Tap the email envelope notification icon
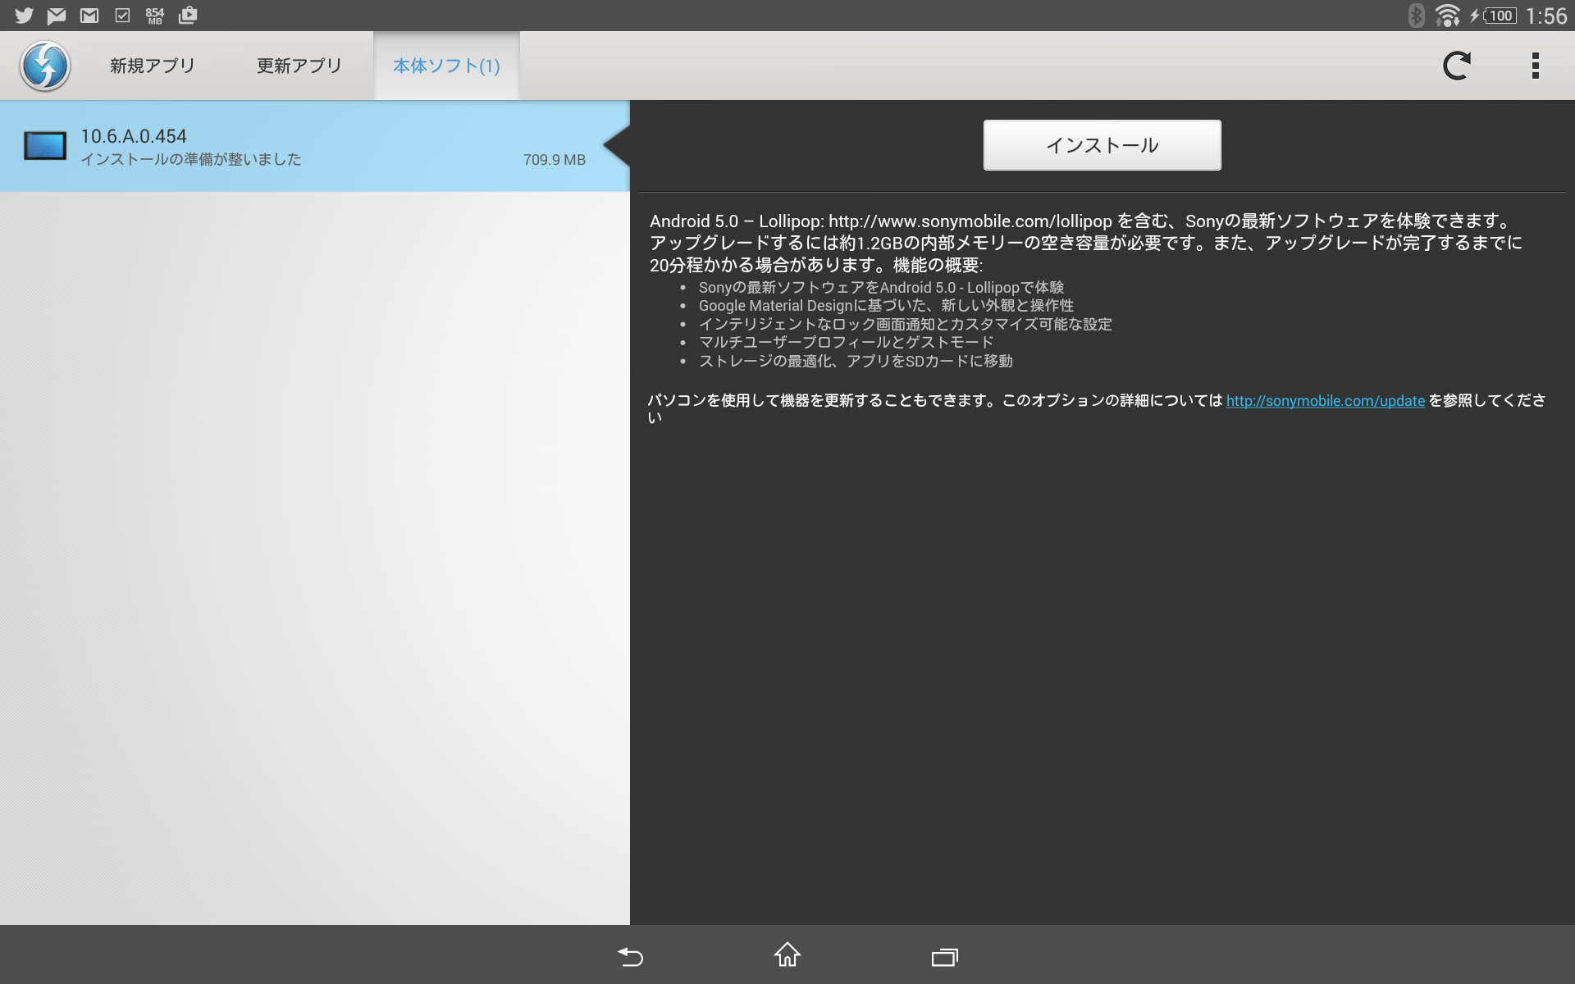The height and width of the screenshot is (984, 1575). point(57,16)
